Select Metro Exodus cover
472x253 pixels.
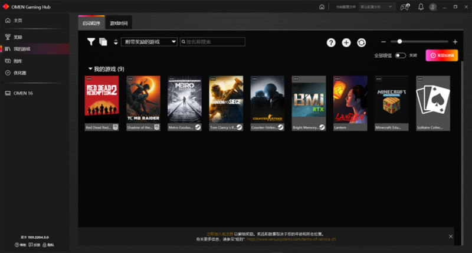click(x=185, y=100)
